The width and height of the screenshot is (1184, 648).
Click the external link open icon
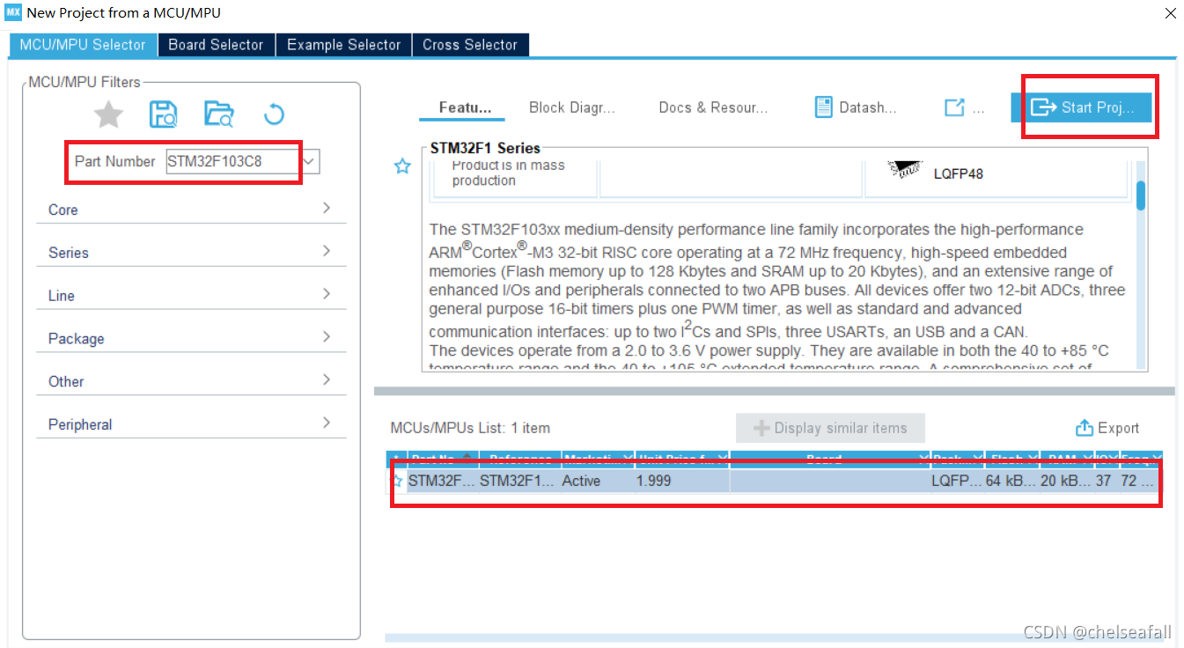pos(954,107)
